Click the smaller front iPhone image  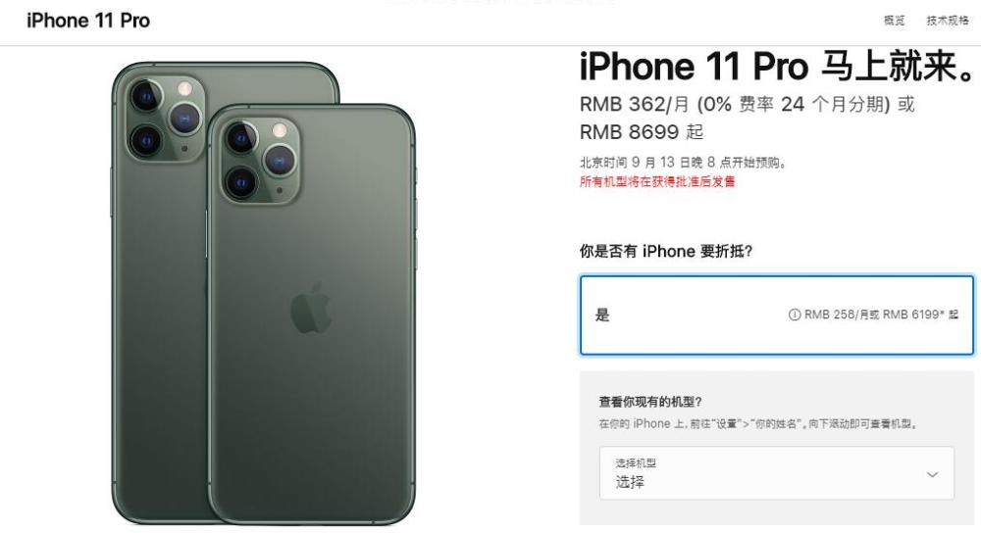click(x=311, y=315)
